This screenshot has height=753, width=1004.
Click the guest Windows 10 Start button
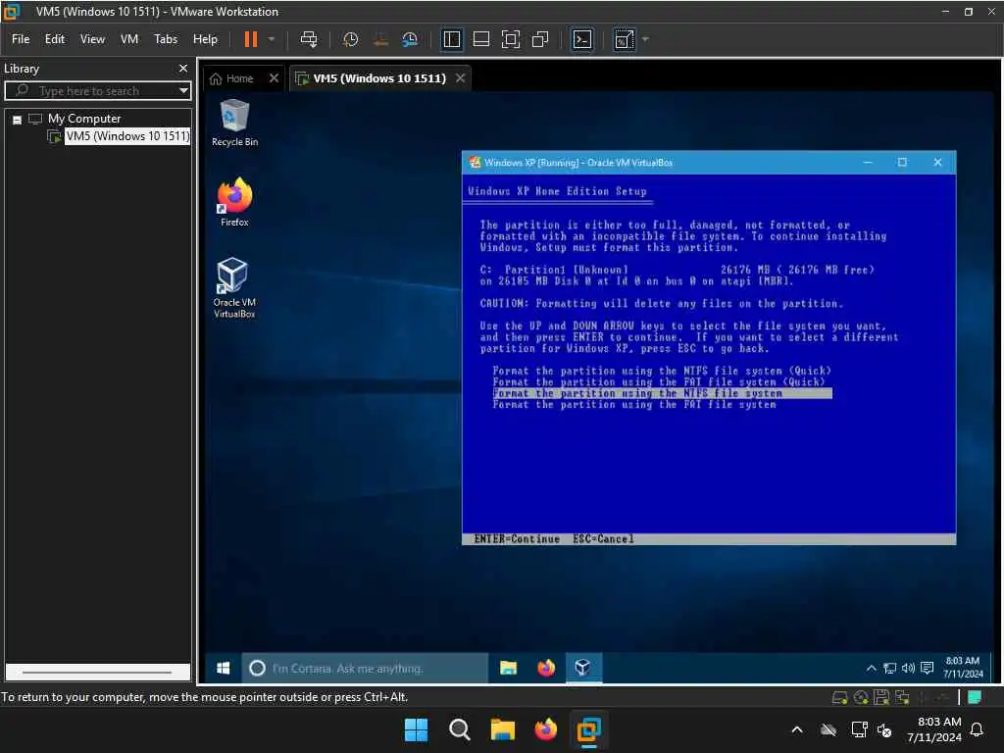[223, 668]
